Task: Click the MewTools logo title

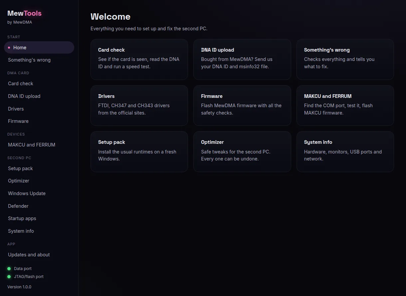Action: click(x=24, y=13)
